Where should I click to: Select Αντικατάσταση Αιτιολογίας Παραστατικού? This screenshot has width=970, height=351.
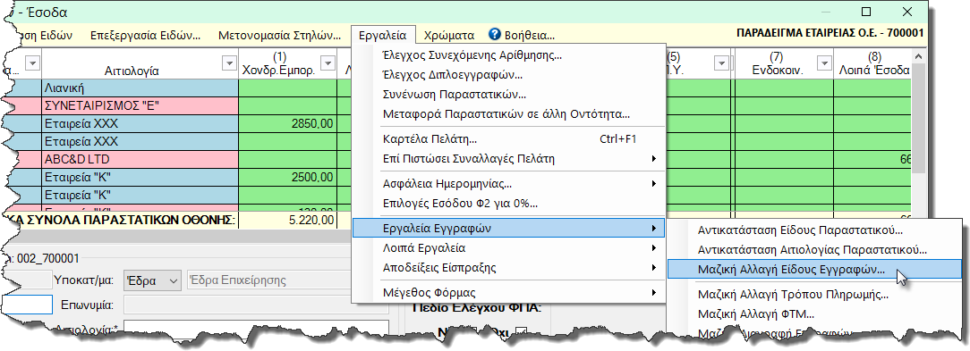pyautogui.click(x=815, y=250)
